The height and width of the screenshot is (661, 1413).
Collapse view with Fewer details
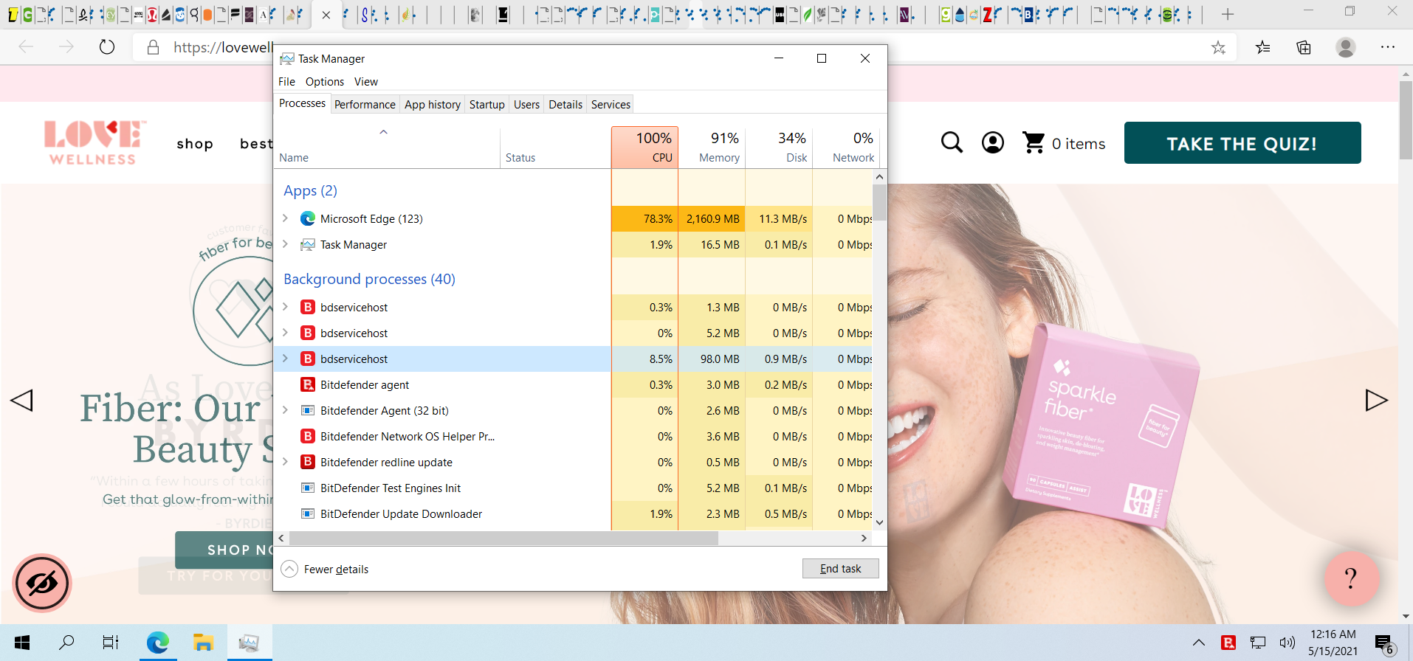click(336, 569)
